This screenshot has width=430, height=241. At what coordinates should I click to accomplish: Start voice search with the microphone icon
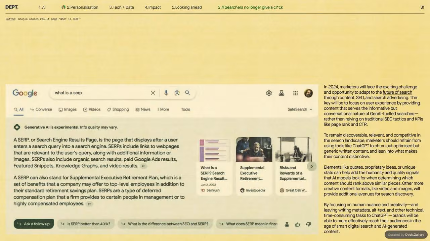tap(166, 93)
